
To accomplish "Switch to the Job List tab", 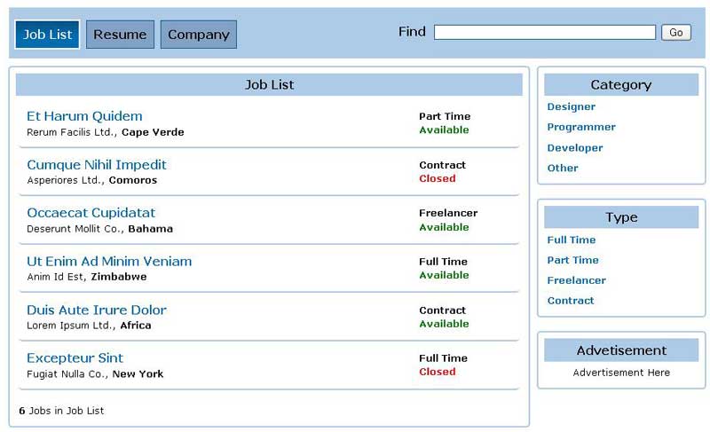I will [48, 35].
